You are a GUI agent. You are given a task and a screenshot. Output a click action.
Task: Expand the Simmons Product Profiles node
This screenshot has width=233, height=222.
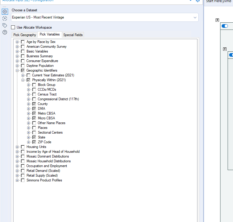[17, 180]
